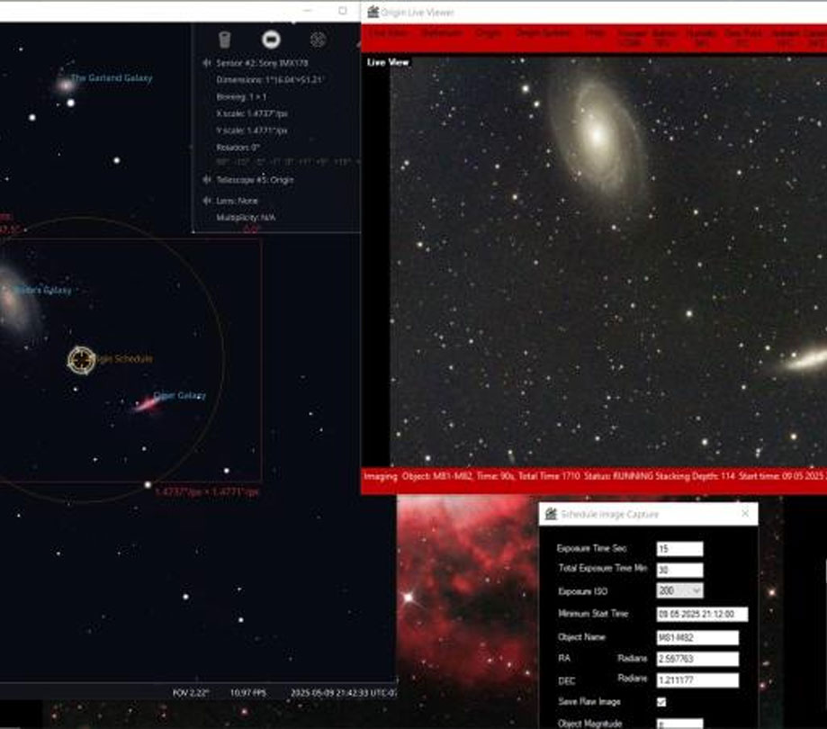
Task: Click the Origin Schedule target marker on the chart
Action: tap(81, 358)
